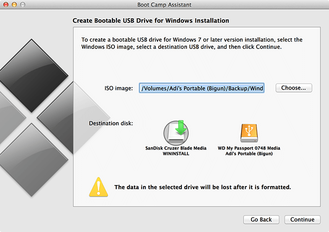Click the gray zoom window button
The image size is (329, 232).
tap(22, 4)
